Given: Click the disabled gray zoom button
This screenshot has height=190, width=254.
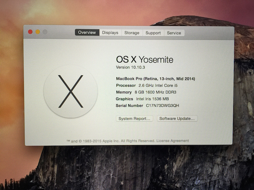Looking at the screenshot, I should [x=45, y=32].
